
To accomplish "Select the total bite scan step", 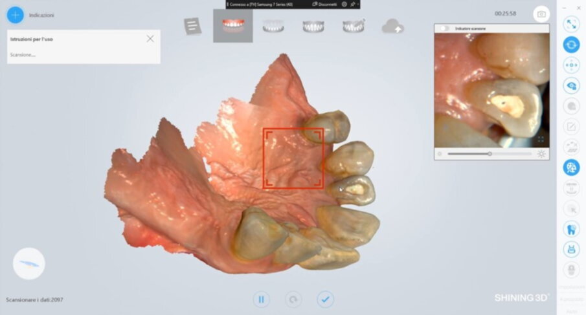I will (313, 26).
